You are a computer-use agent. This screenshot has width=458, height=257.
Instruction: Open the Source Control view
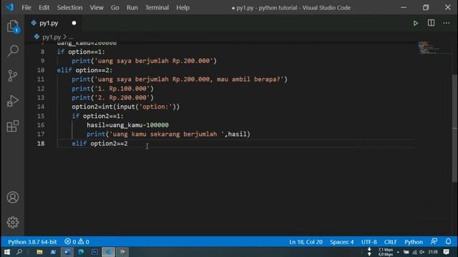tap(13, 76)
